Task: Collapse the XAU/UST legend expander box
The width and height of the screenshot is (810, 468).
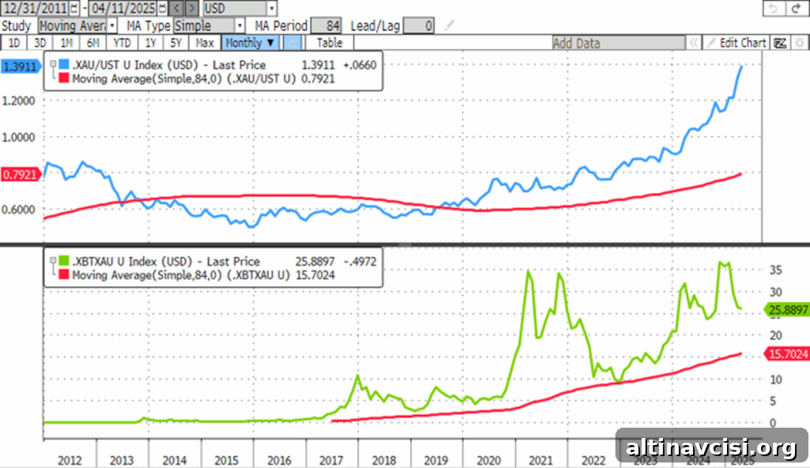Action: (53, 64)
